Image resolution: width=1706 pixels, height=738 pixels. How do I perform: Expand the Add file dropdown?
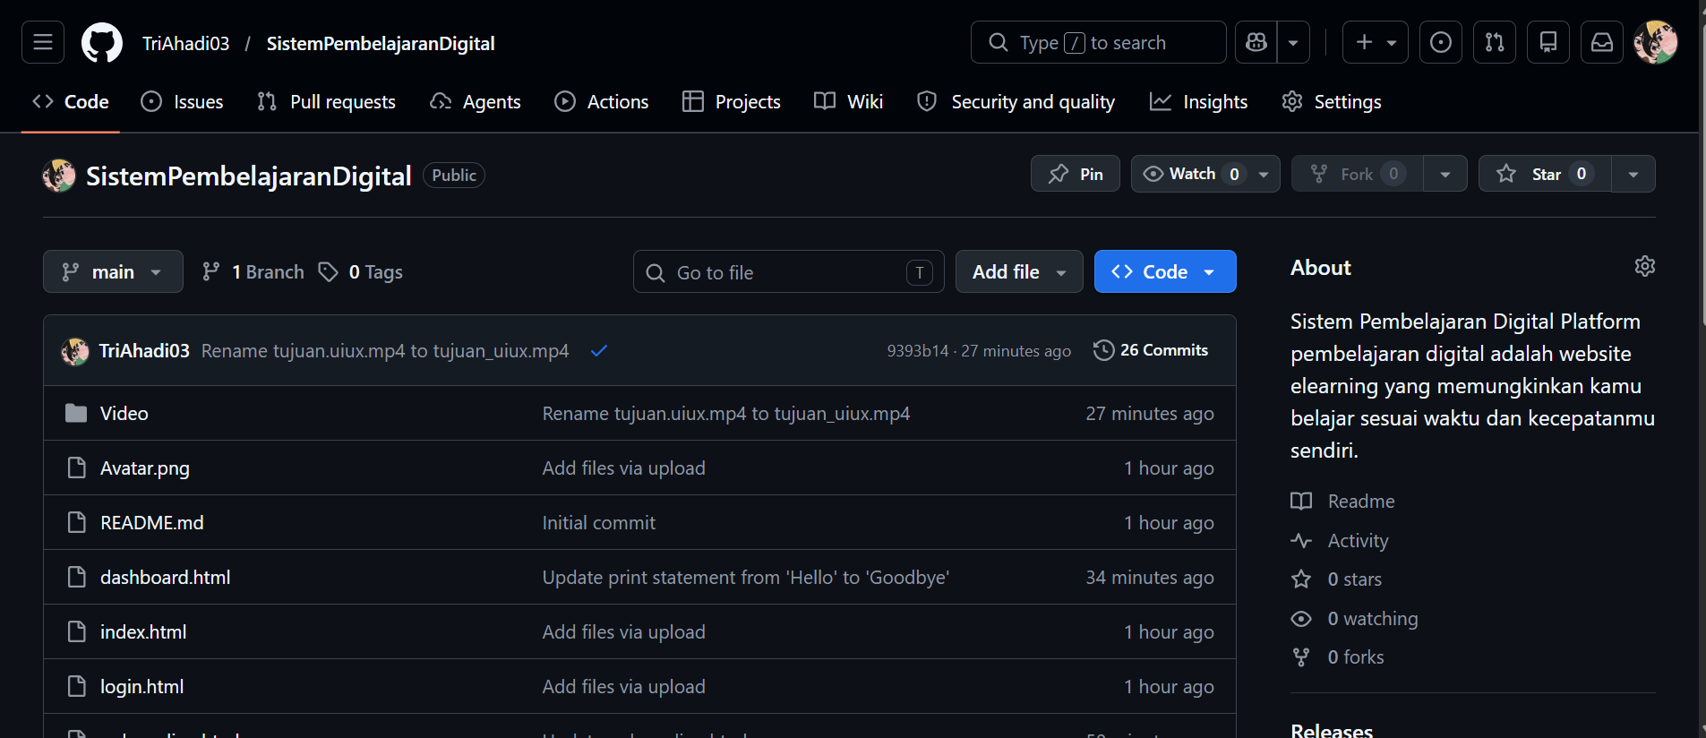pos(1019,271)
